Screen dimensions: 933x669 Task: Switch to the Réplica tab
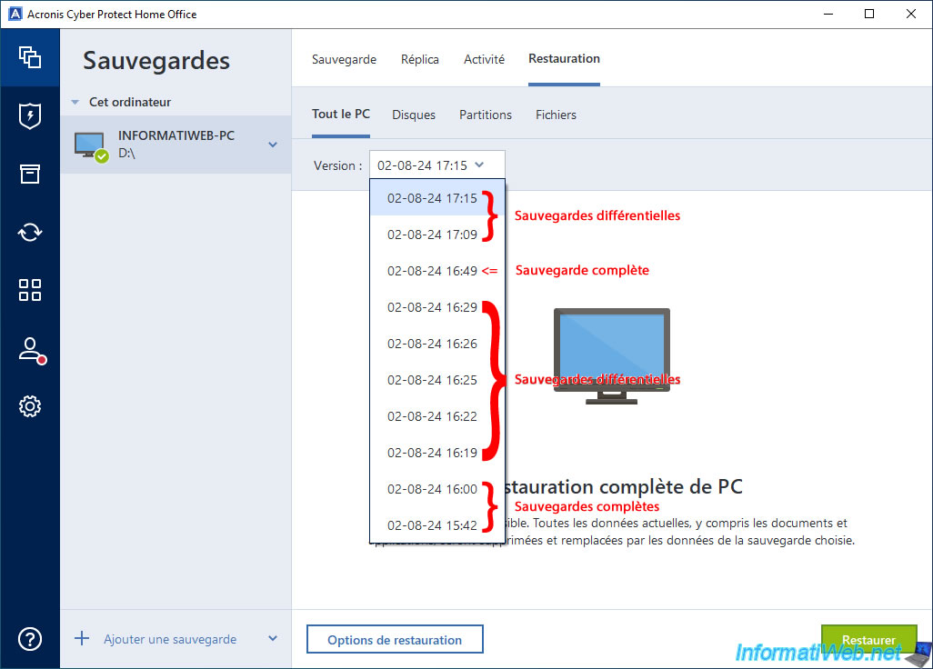pos(420,59)
